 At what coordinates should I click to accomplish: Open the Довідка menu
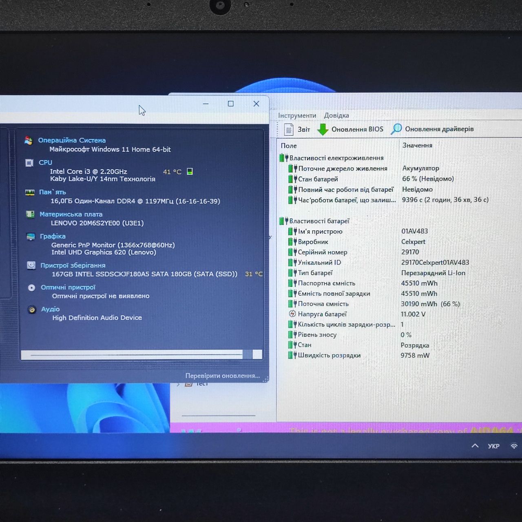click(336, 115)
